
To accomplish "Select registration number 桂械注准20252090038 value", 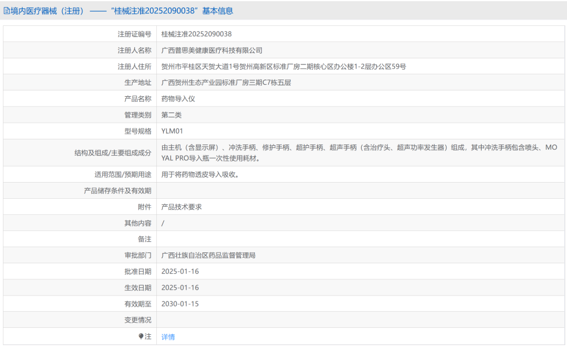I will (x=196, y=35).
